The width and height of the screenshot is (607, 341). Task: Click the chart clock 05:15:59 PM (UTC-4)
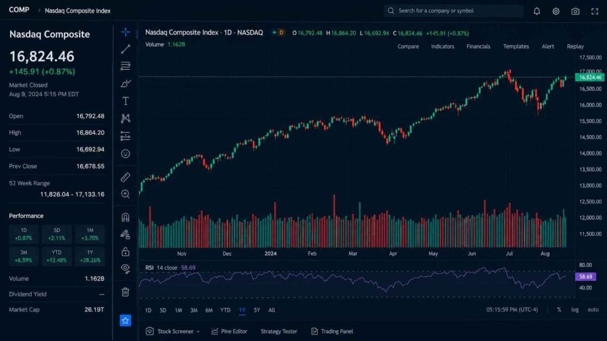click(512, 310)
